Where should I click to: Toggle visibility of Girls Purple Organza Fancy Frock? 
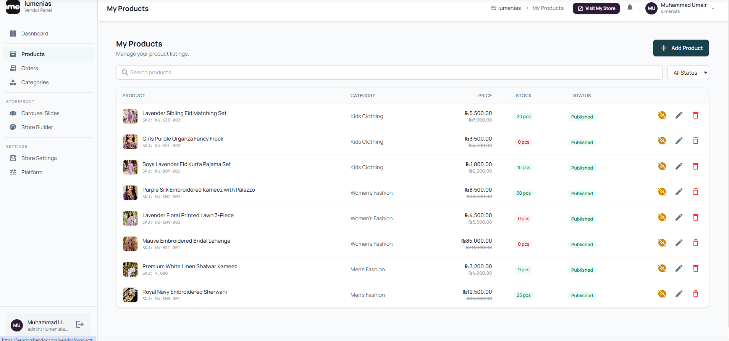(662, 141)
